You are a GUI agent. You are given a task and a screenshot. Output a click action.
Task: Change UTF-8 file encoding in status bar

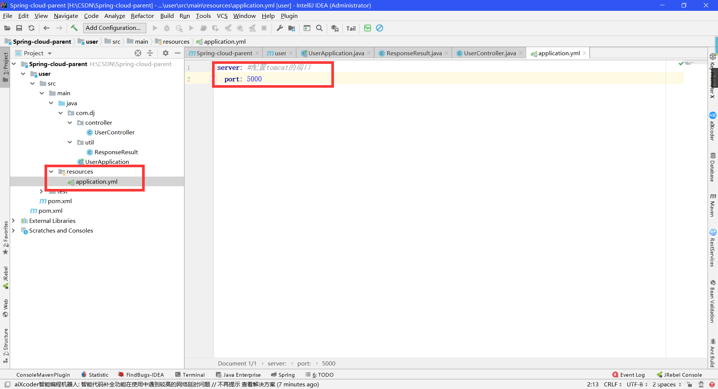[637, 384]
